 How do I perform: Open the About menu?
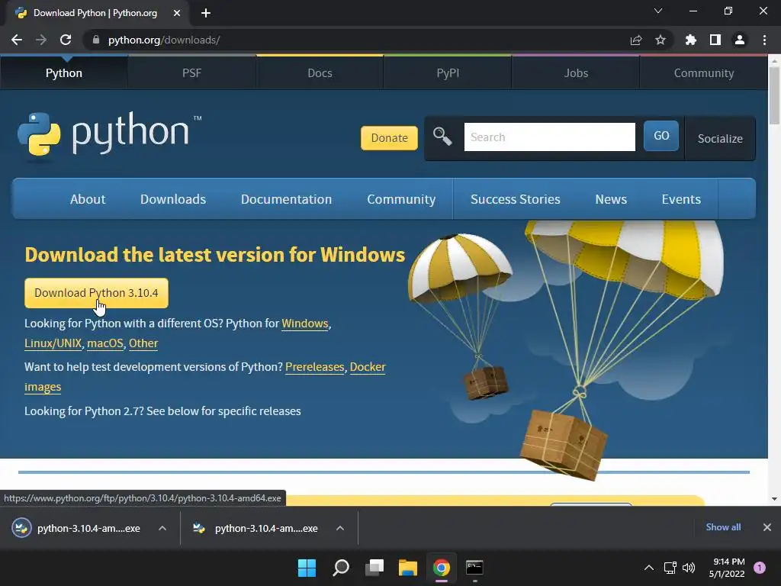coord(88,199)
